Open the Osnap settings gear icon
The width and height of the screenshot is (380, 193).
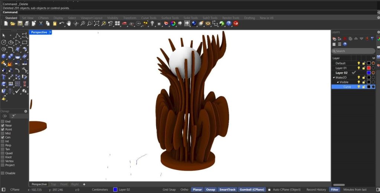[x=26, y=111]
